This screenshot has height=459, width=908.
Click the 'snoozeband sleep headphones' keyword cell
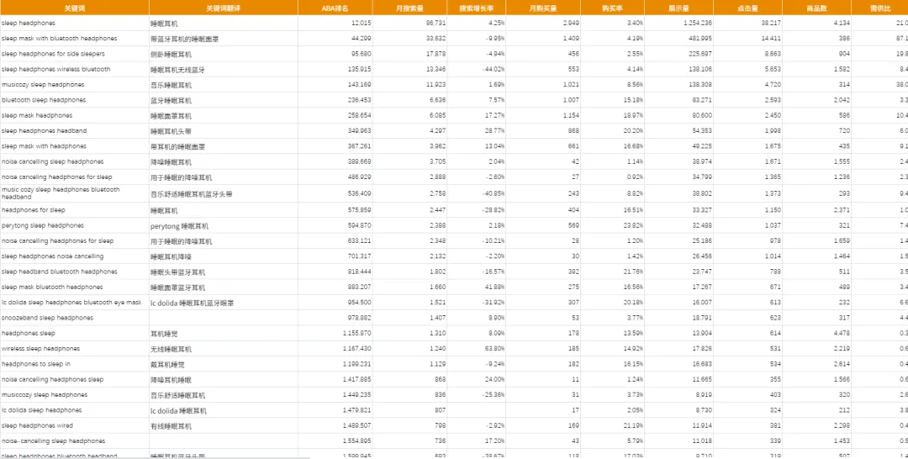click(48, 318)
